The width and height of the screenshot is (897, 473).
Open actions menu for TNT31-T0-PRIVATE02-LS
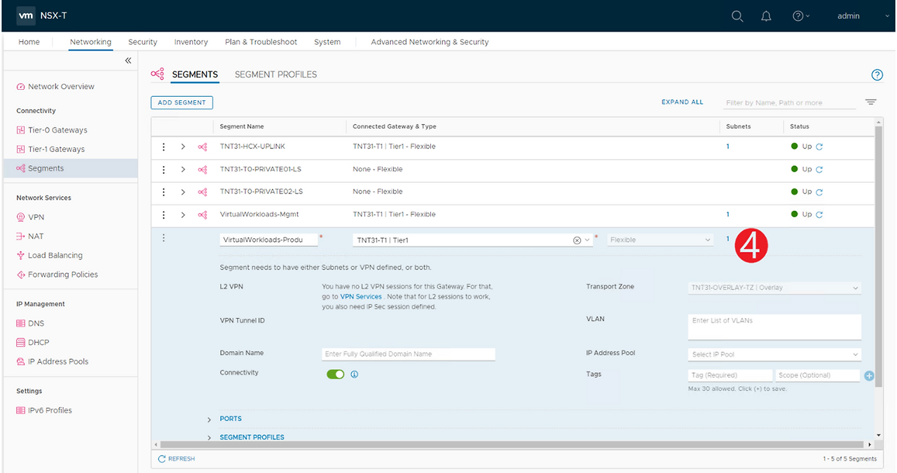pyautogui.click(x=164, y=192)
